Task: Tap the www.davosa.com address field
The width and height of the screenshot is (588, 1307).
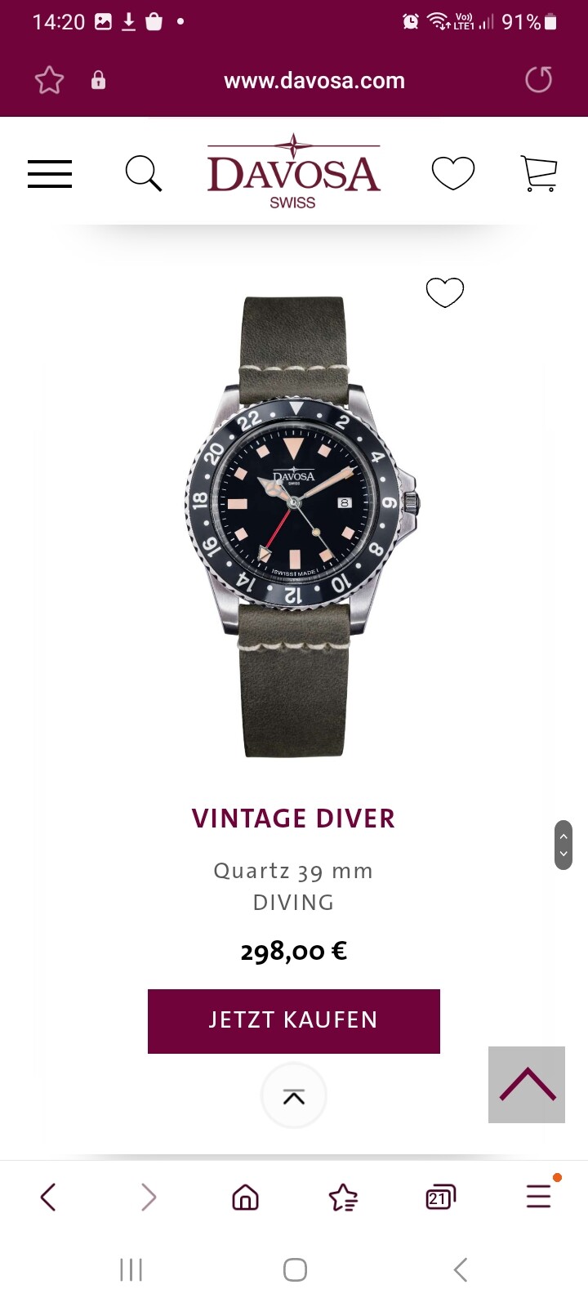Action: 314,80
